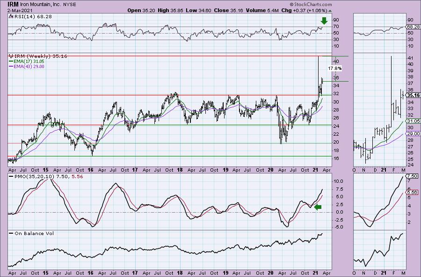
Task: Click the 70 level label on RSI scale
Action: pyautogui.click(x=336, y=27)
